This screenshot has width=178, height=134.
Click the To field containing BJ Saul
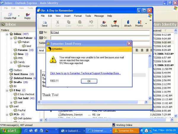point(100,32)
